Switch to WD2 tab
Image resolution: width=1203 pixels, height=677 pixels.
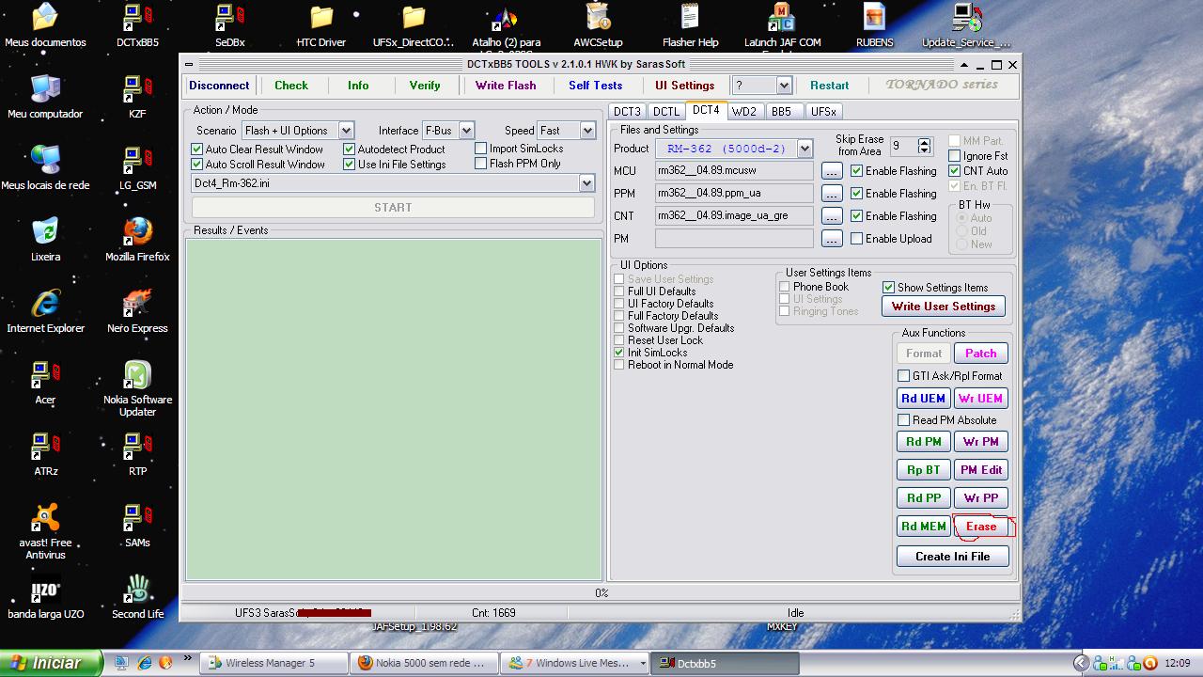[x=744, y=112]
